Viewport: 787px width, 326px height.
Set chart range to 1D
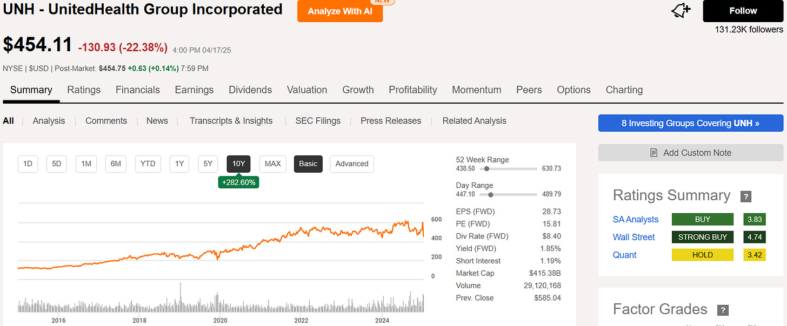[28, 164]
